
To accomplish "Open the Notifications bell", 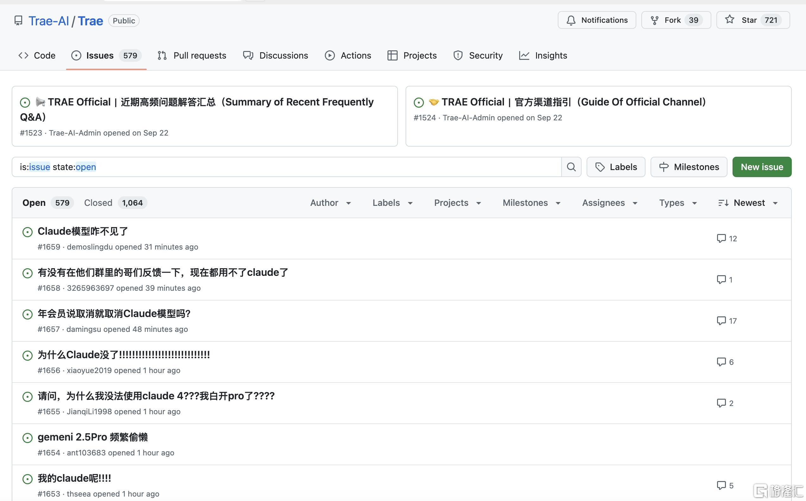I will [596, 20].
